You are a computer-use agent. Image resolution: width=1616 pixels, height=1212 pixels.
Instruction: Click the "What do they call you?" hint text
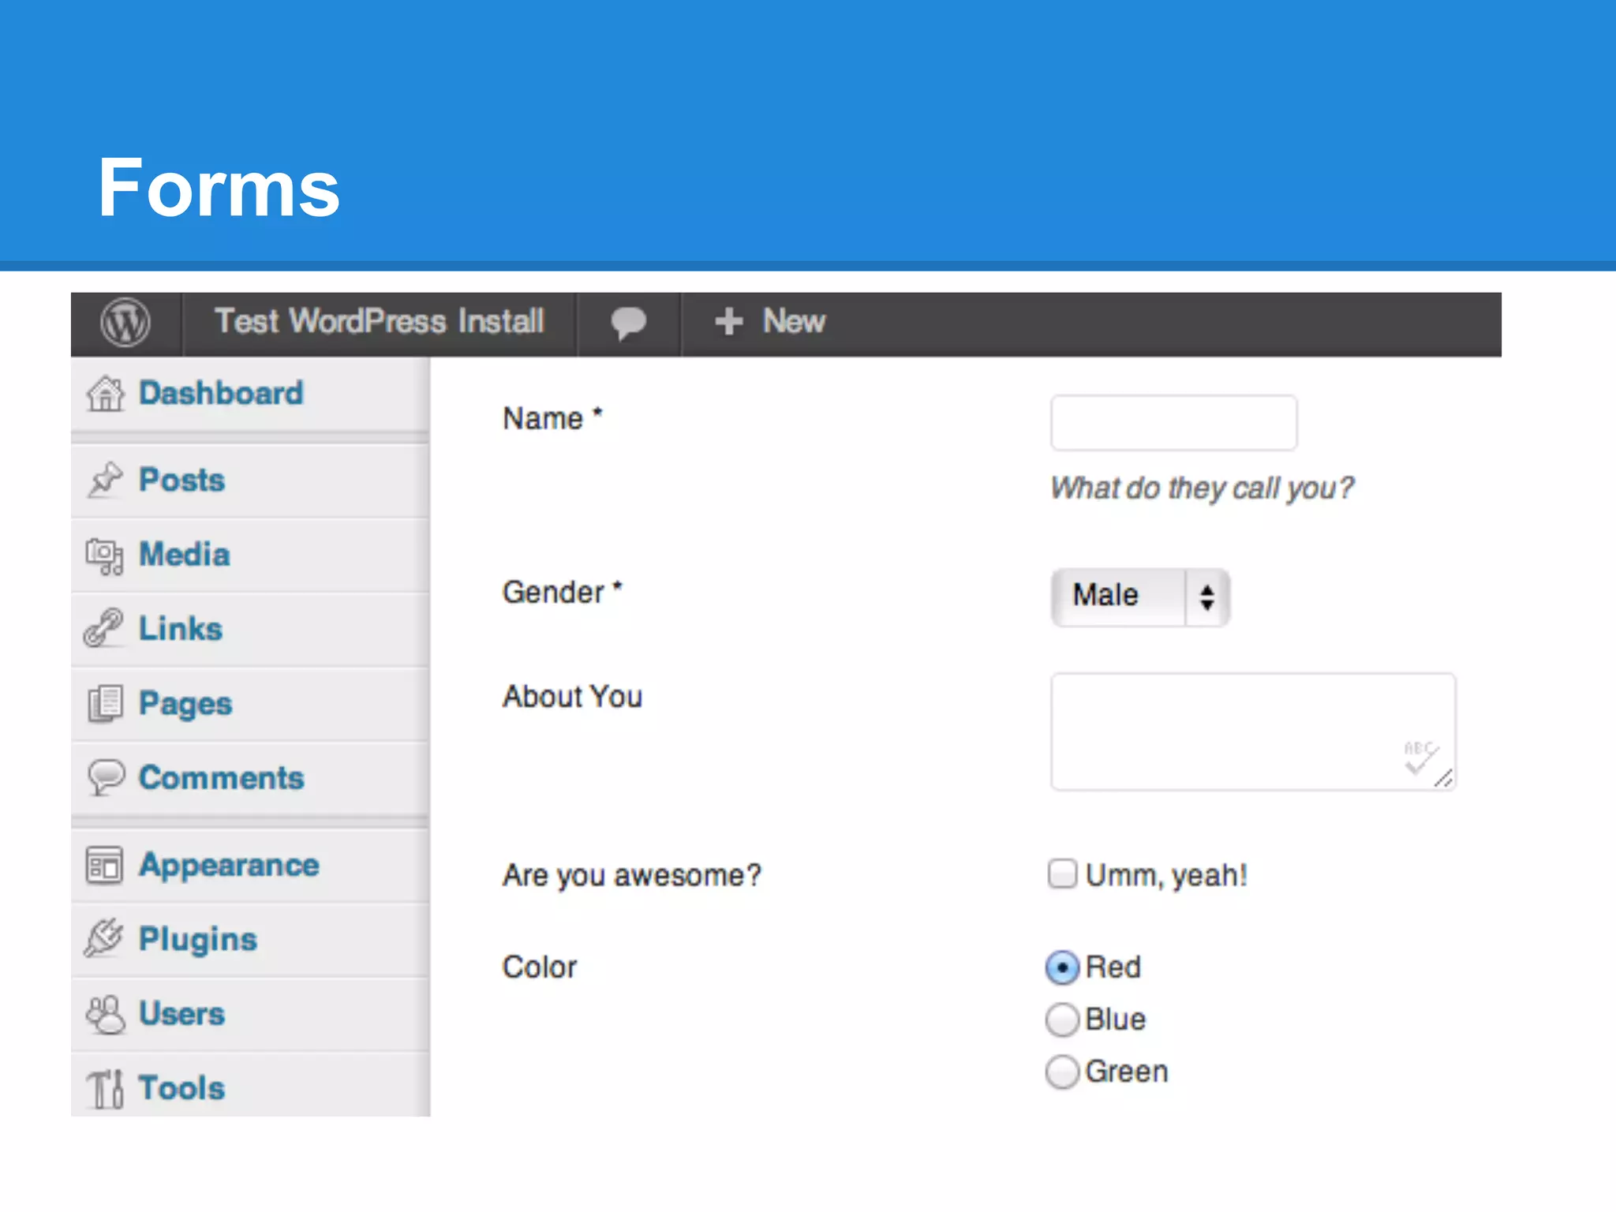click(x=1203, y=488)
